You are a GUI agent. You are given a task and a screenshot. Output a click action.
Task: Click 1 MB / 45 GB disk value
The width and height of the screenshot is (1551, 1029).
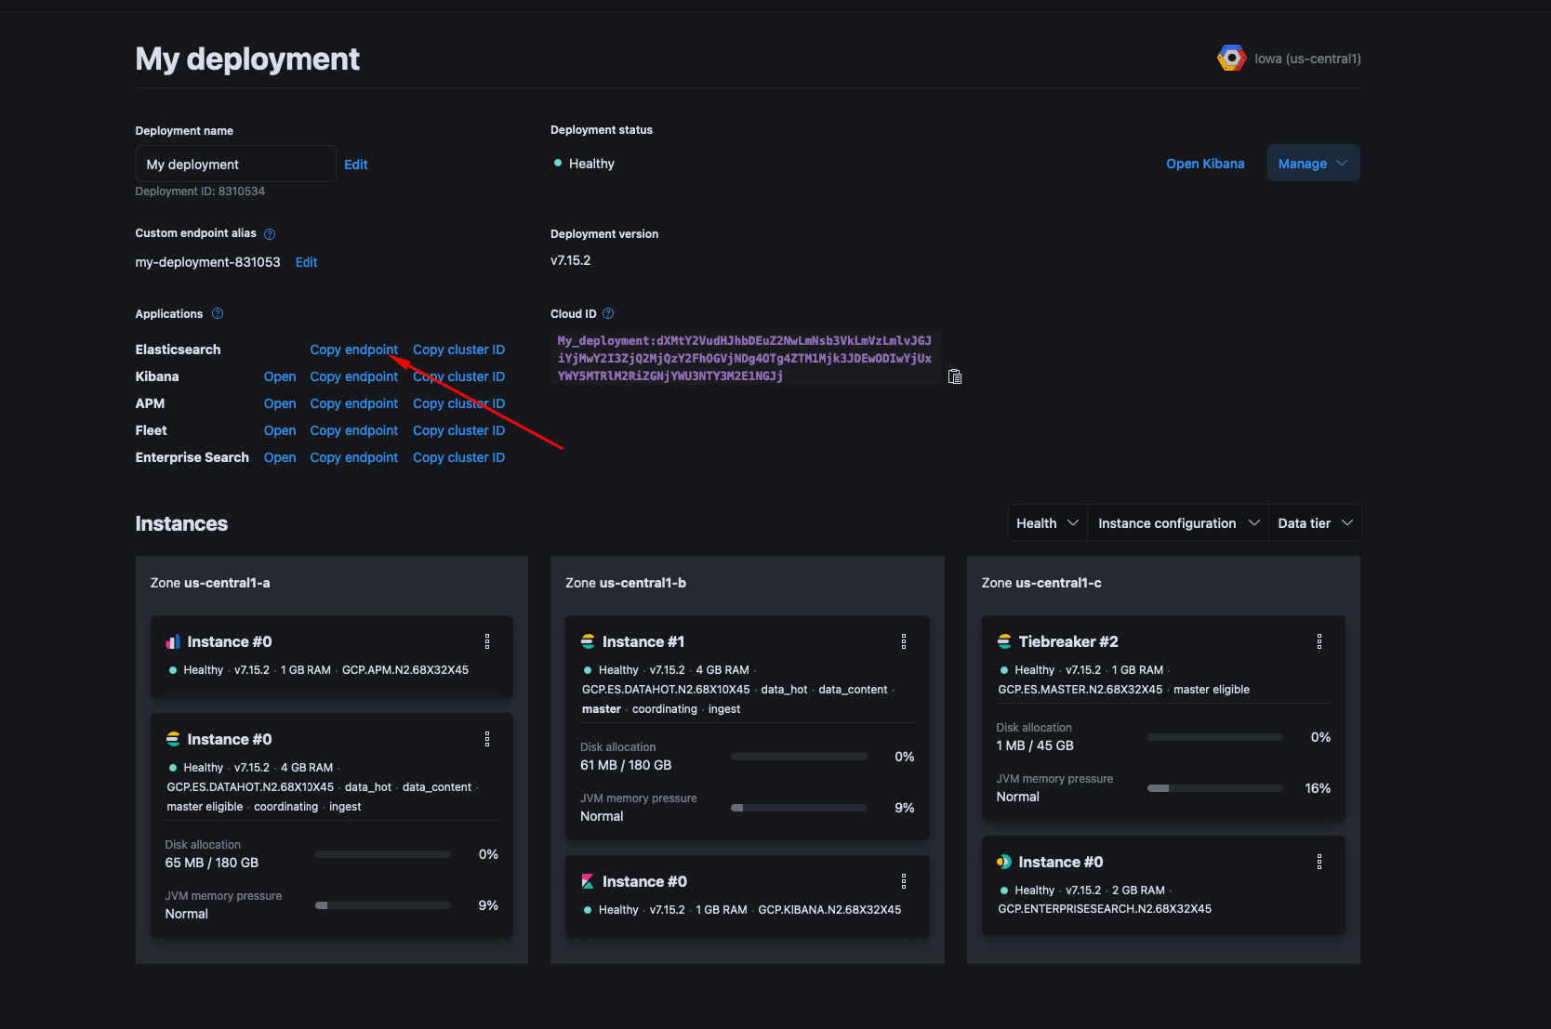(1035, 745)
